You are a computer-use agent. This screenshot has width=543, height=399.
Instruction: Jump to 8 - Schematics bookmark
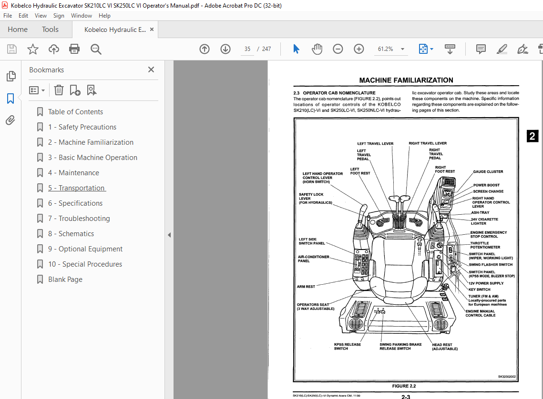[71, 233]
